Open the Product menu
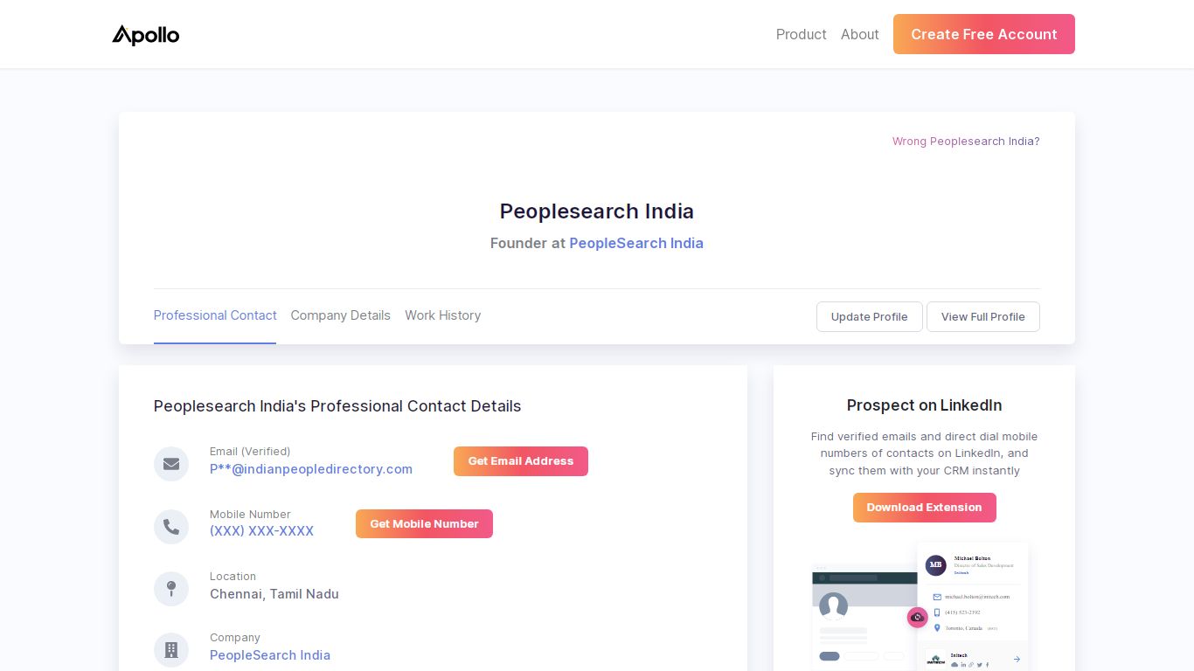 tap(801, 34)
